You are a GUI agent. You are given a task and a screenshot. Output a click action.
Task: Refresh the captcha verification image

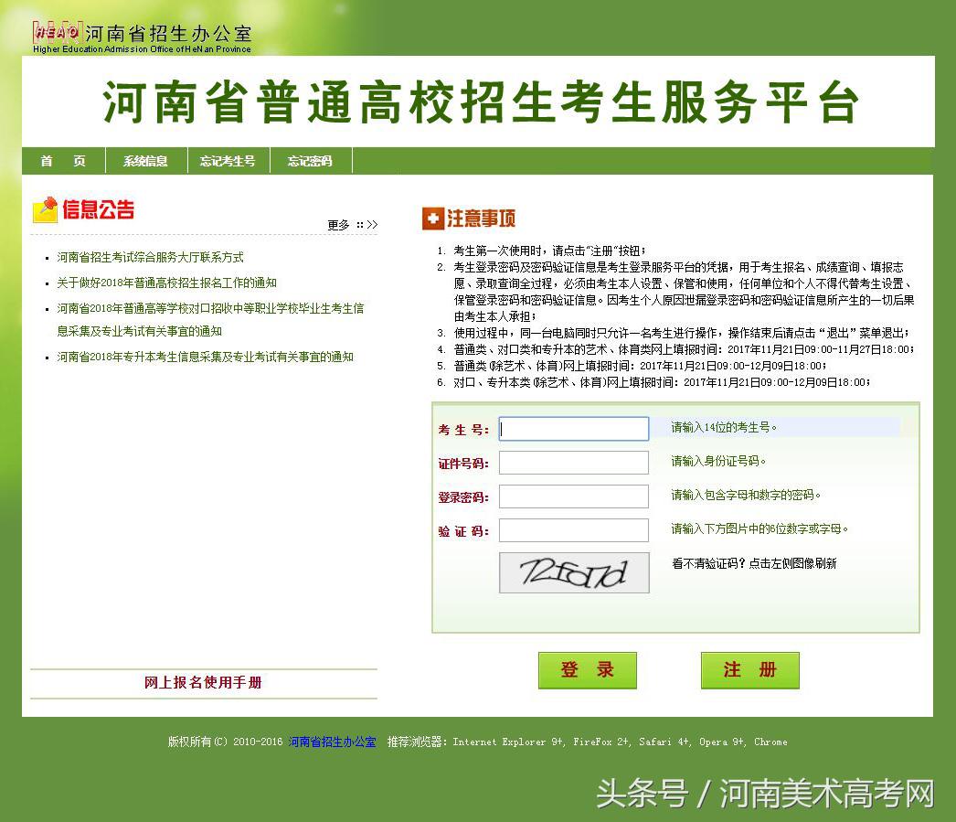(x=573, y=572)
